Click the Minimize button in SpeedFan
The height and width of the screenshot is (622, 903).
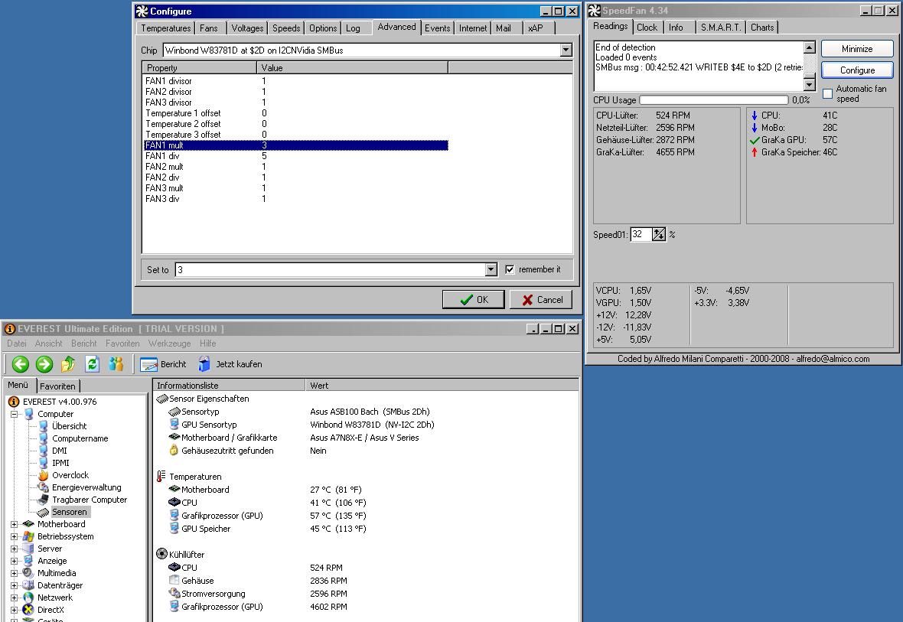coord(857,49)
